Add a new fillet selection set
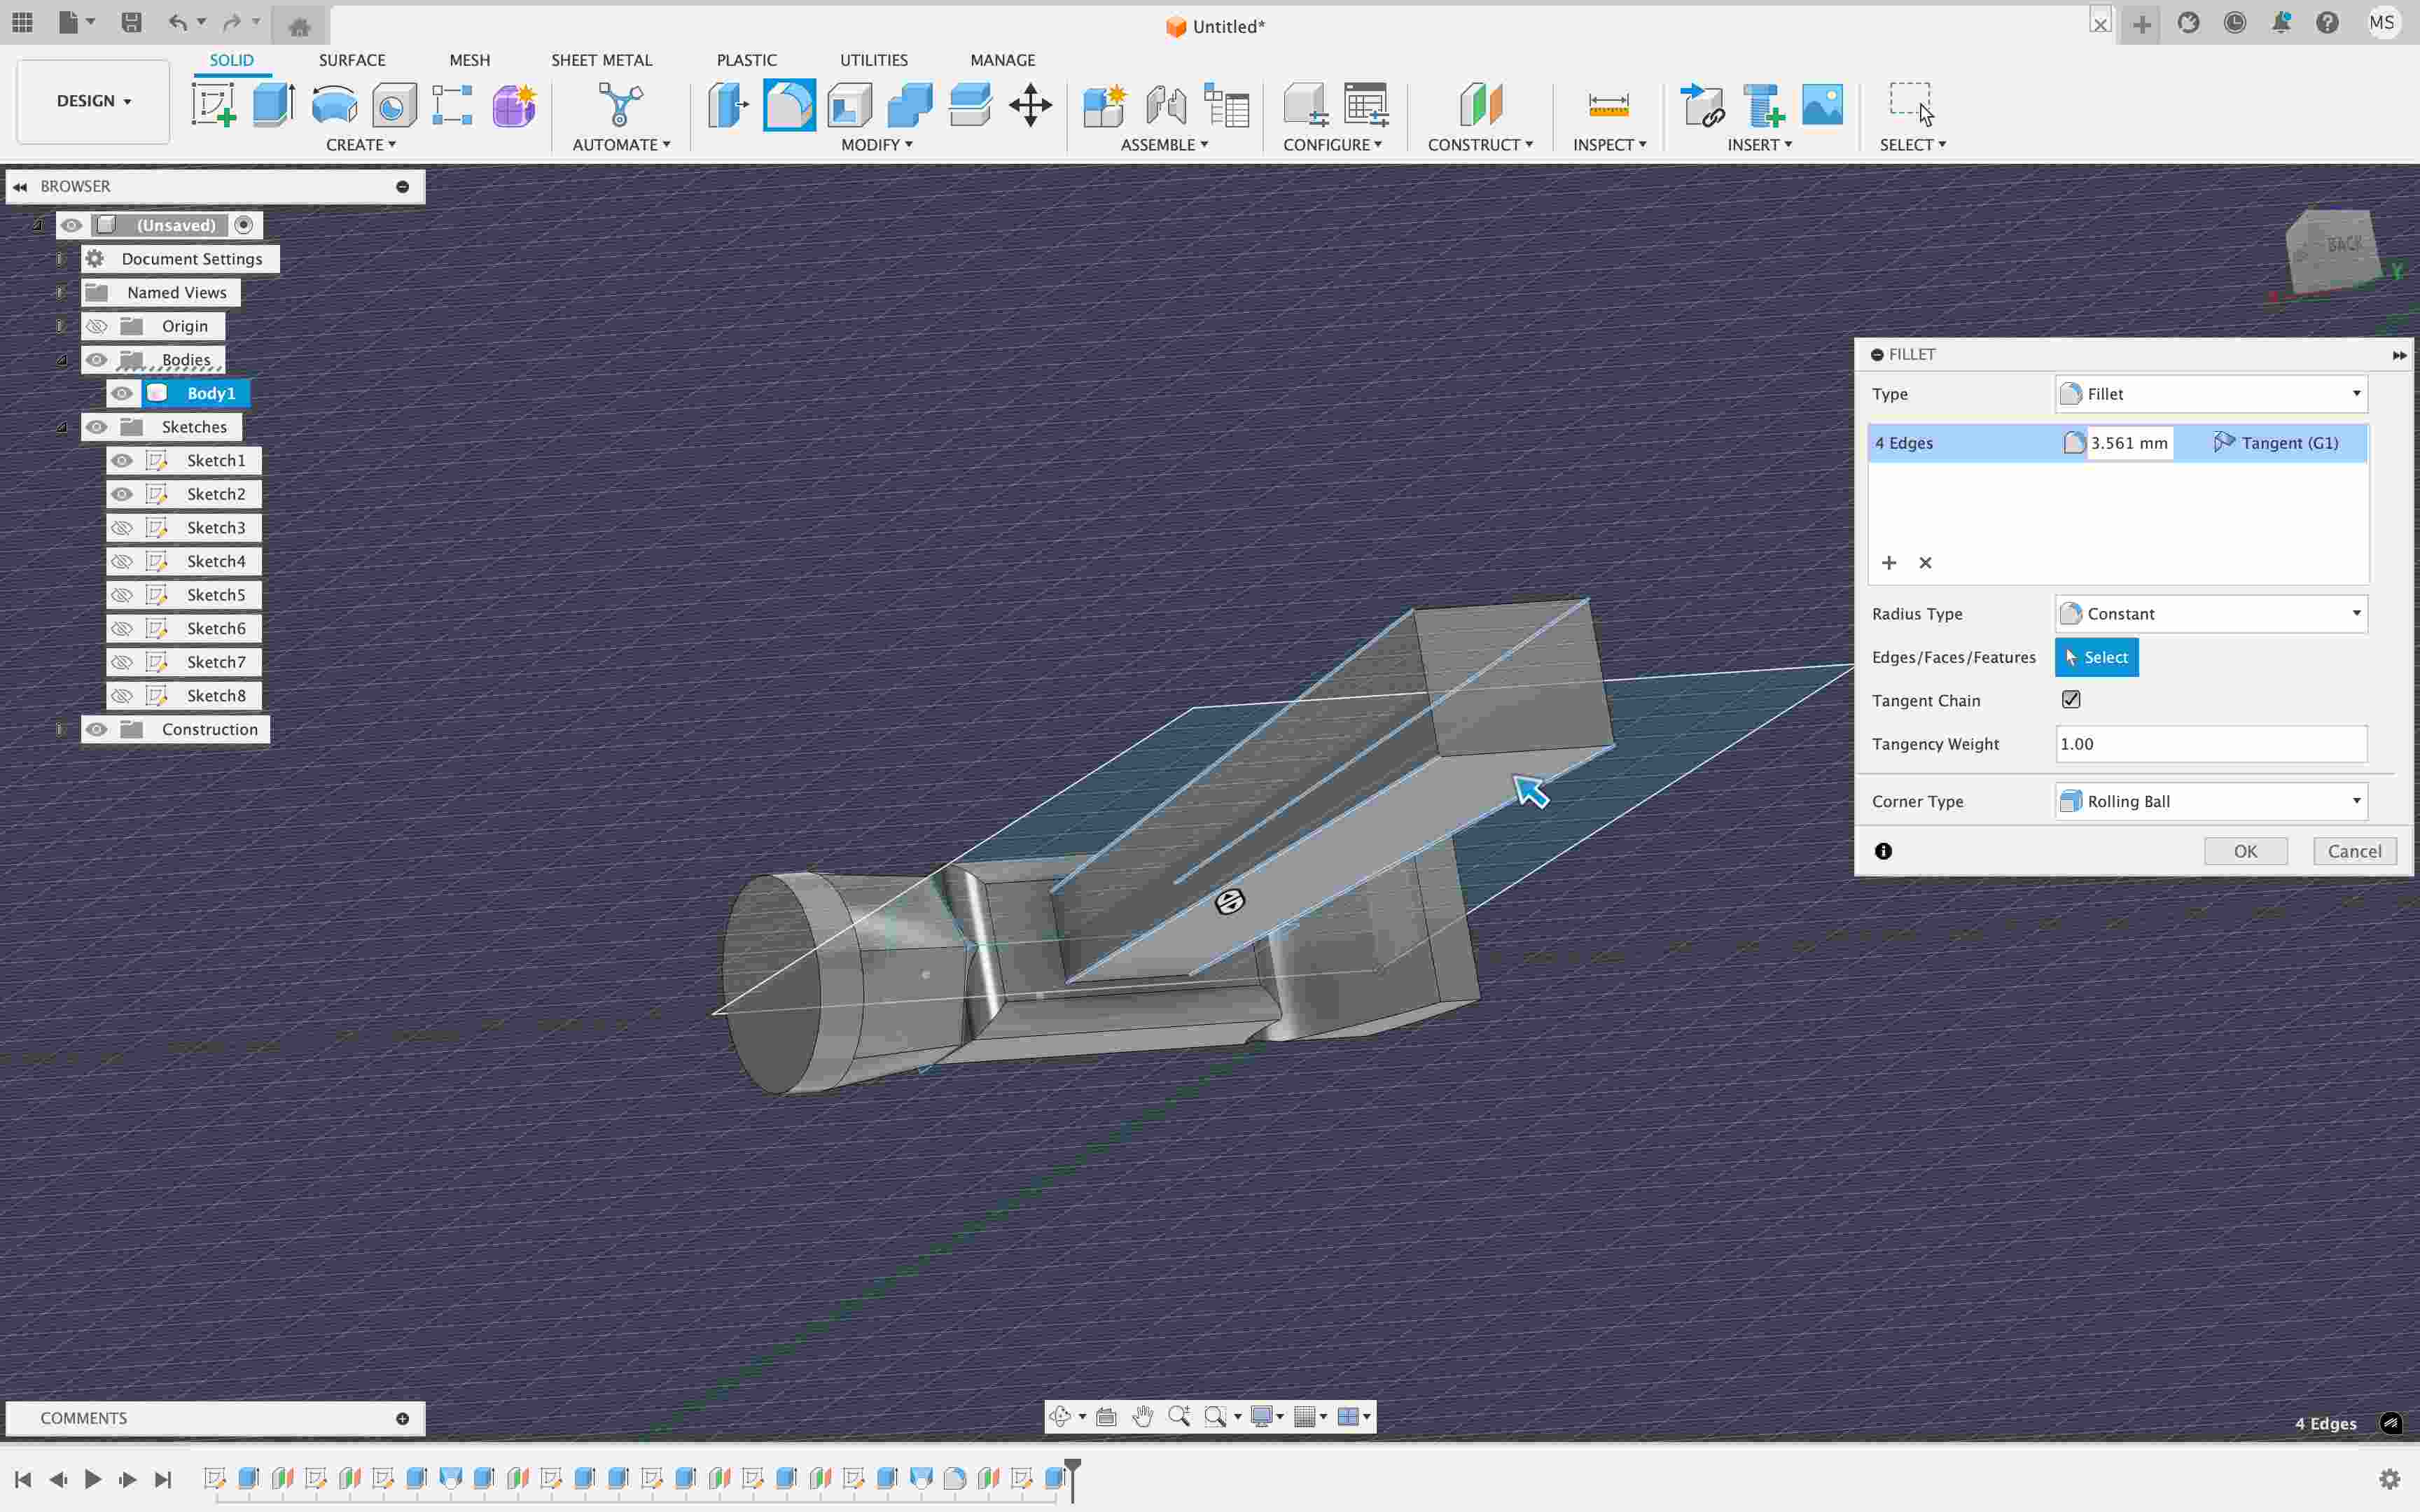 [x=1889, y=563]
